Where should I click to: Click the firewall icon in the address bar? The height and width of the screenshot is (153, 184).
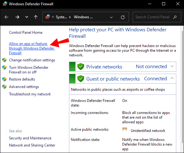48,17
